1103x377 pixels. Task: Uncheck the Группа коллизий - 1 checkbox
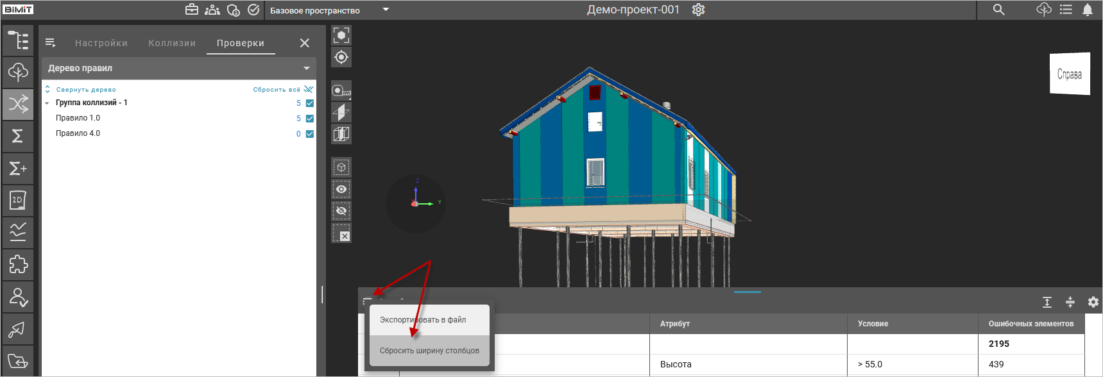[310, 103]
